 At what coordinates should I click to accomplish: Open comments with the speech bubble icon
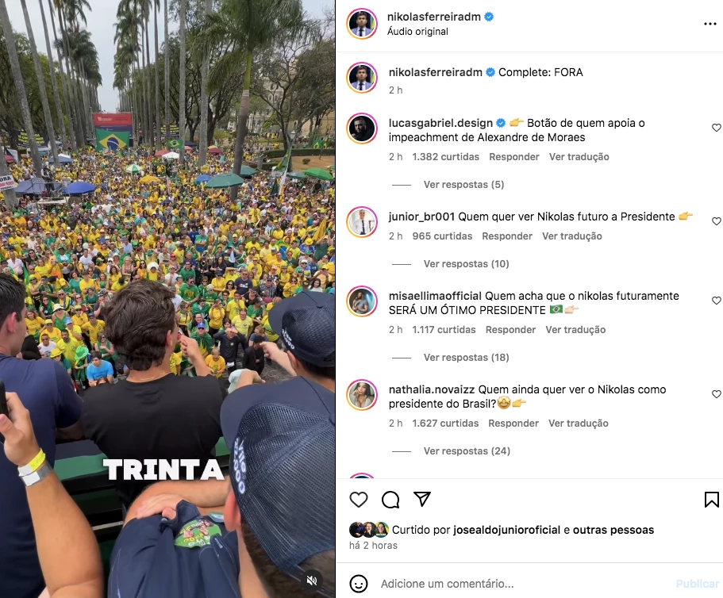pos(390,500)
